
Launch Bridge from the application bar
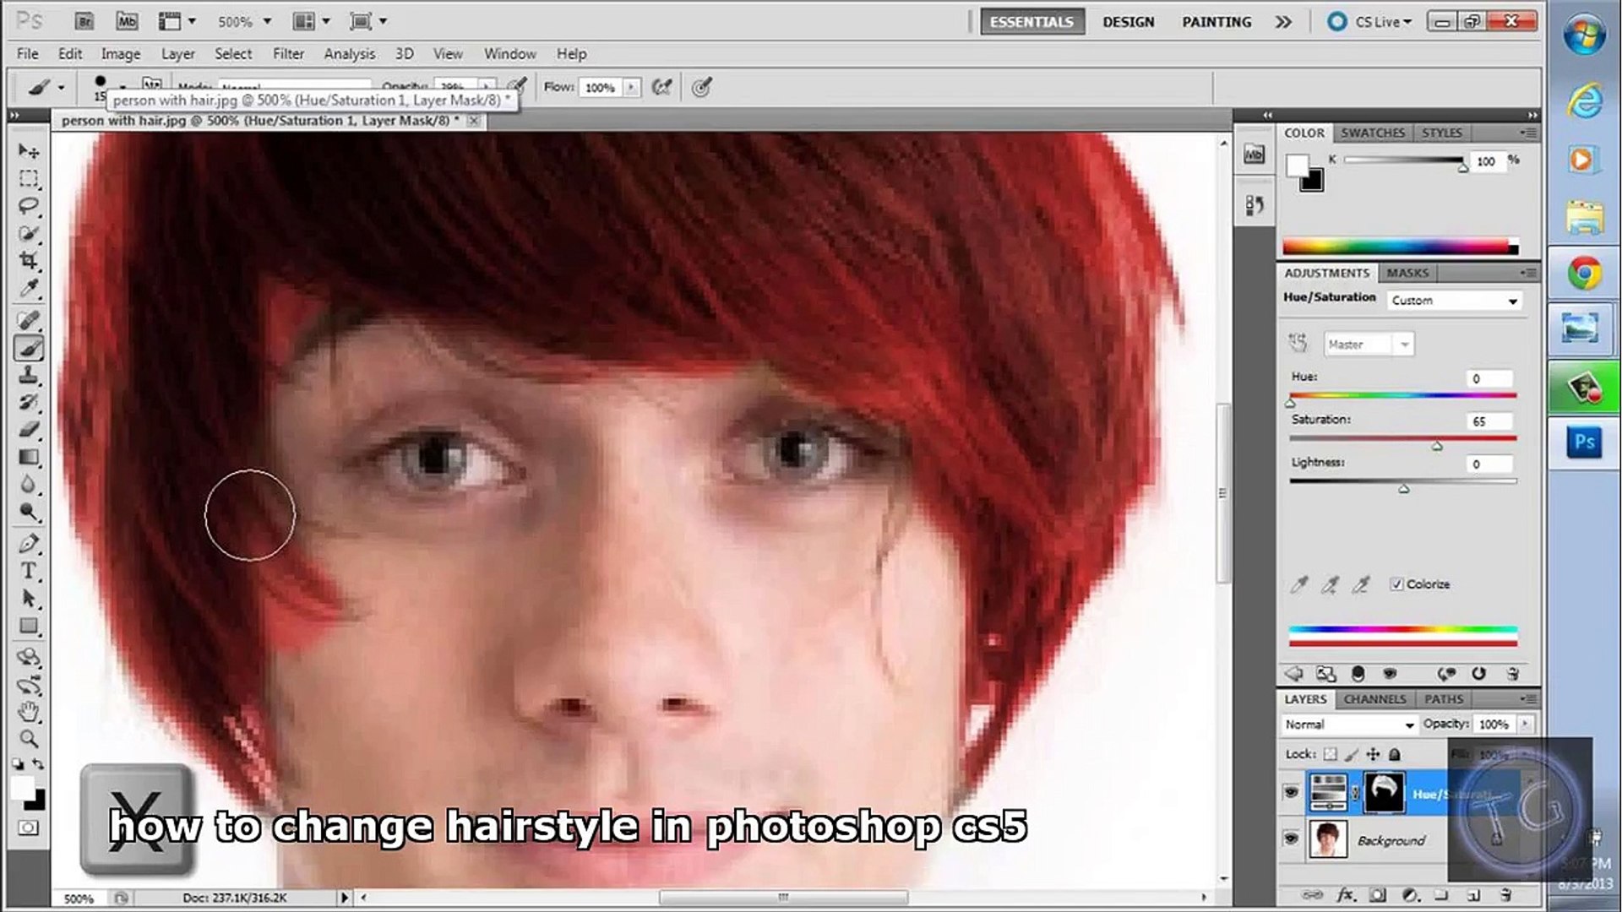pyautogui.click(x=84, y=21)
